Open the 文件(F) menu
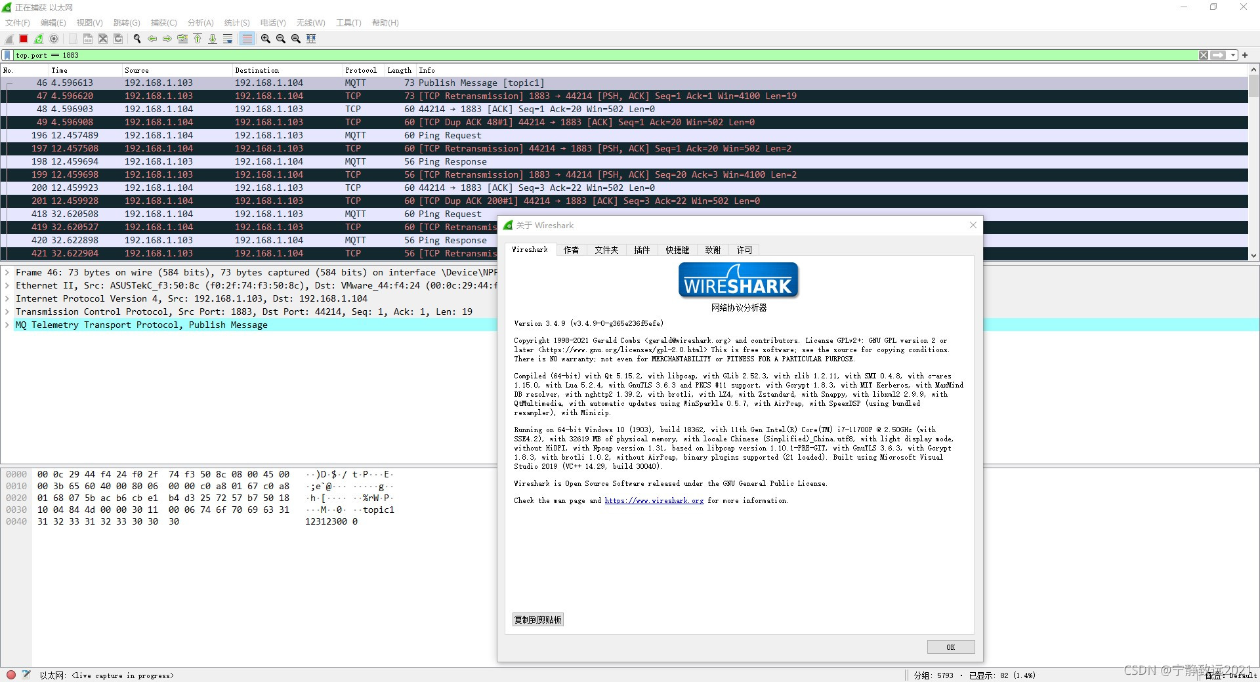Screen dimensions: 1260x682 (18, 22)
